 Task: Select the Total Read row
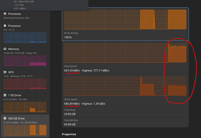coord(125,112)
